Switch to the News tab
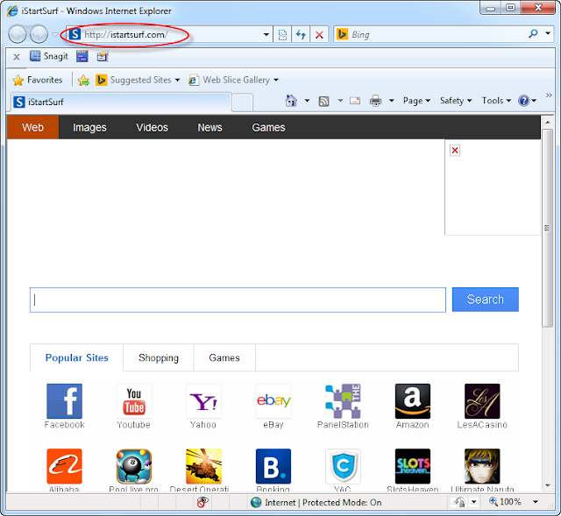This screenshot has height=516, width=561. (209, 127)
